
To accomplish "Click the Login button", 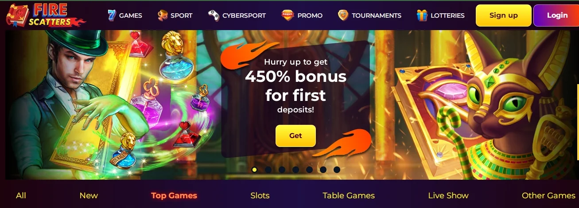I will [557, 15].
